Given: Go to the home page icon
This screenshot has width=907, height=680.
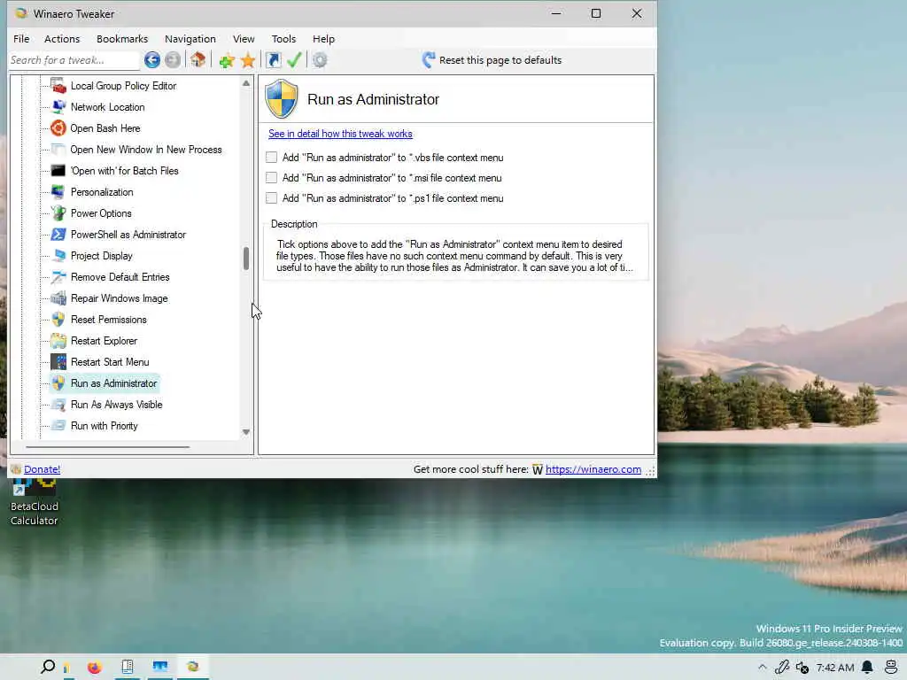Looking at the screenshot, I should click(198, 59).
